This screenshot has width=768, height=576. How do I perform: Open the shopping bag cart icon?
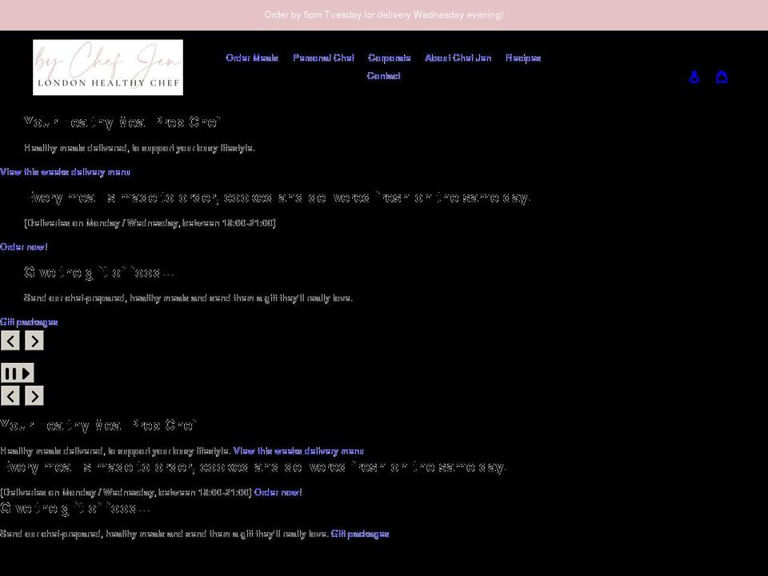pyautogui.click(x=722, y=77)
